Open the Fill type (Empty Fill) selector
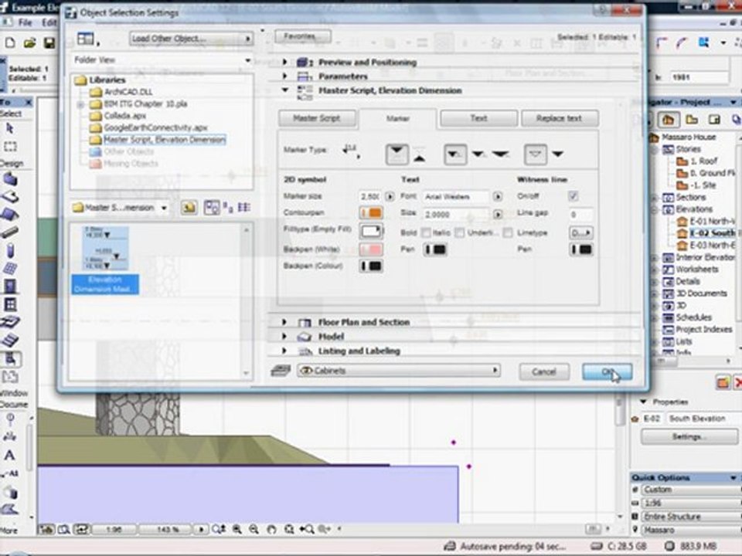 tap(371, 231)
